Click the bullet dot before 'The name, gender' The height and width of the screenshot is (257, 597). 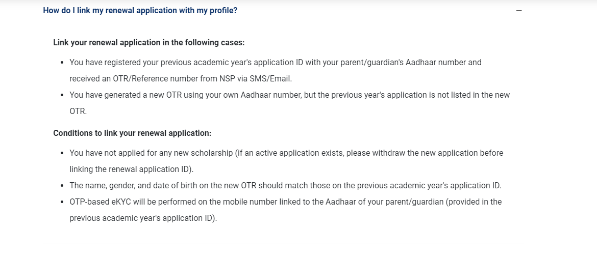tap(62, 186)
